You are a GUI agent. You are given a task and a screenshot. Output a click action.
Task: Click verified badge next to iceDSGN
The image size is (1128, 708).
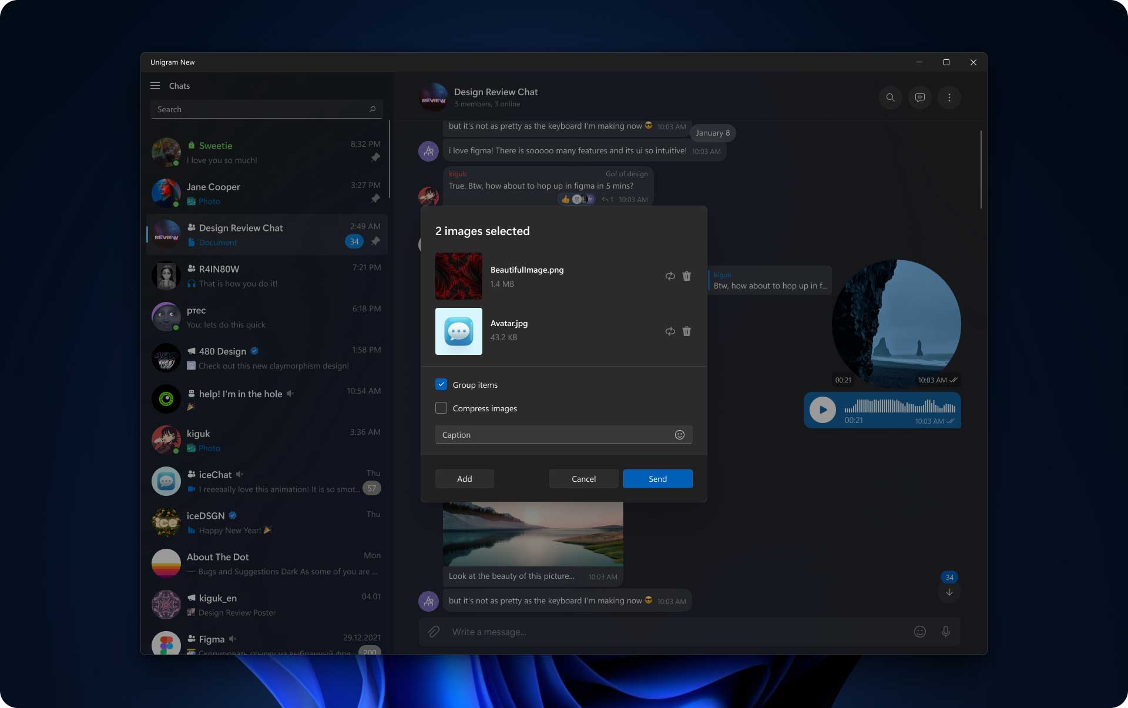(233, 515)
